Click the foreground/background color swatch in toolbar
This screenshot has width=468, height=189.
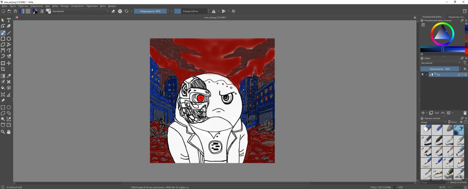point(35,11)
